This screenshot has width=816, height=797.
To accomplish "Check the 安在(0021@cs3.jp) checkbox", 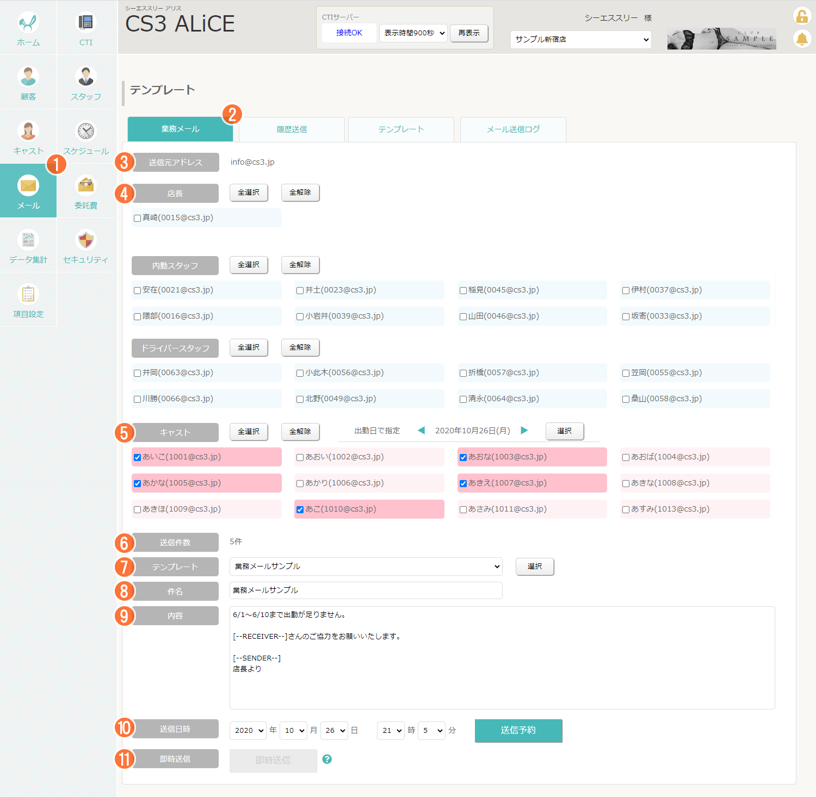I will (138, 290).
